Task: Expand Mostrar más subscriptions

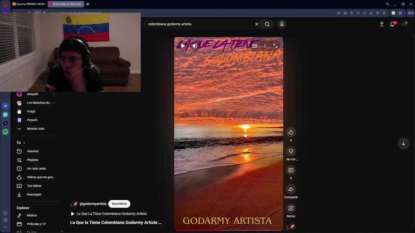Action: click(x=36, y=128)
